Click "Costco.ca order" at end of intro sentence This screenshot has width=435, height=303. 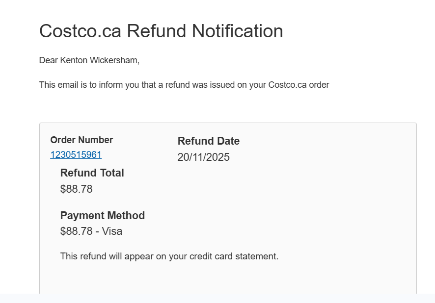[299, 85]
